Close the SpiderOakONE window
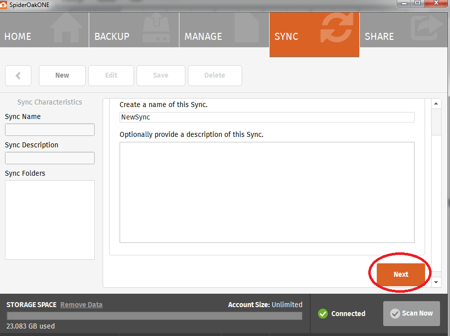 (x=436, y=3)
